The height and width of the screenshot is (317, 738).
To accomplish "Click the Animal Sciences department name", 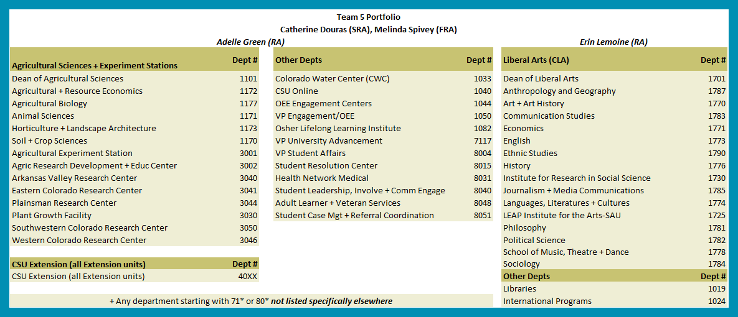I will 43,116.
